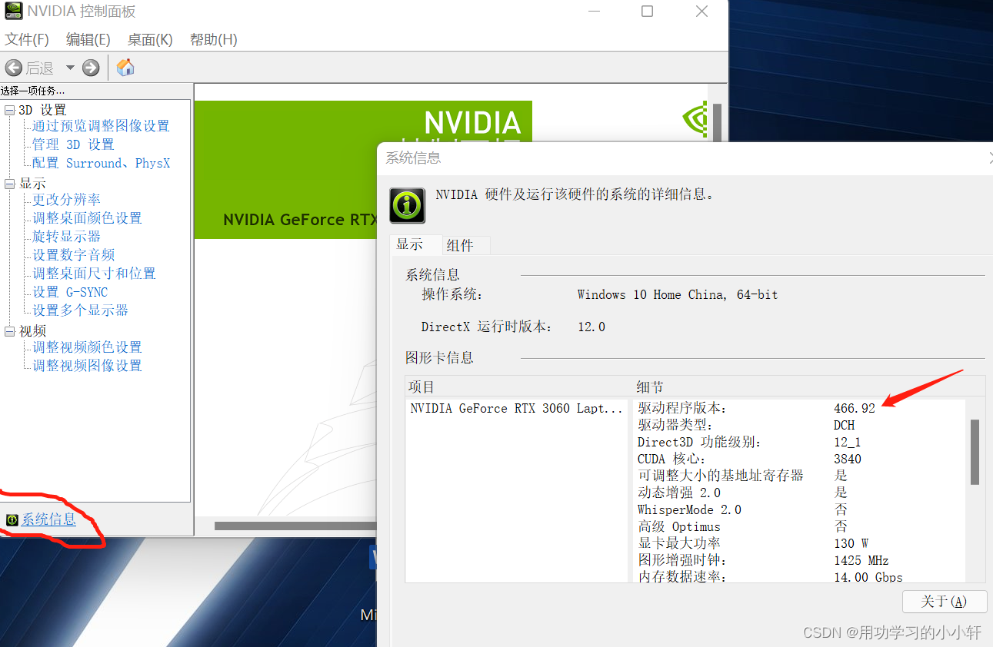The image size is (993, 647).
Task: Open the 帮助(H) menu
Action: tap(213, 39)
